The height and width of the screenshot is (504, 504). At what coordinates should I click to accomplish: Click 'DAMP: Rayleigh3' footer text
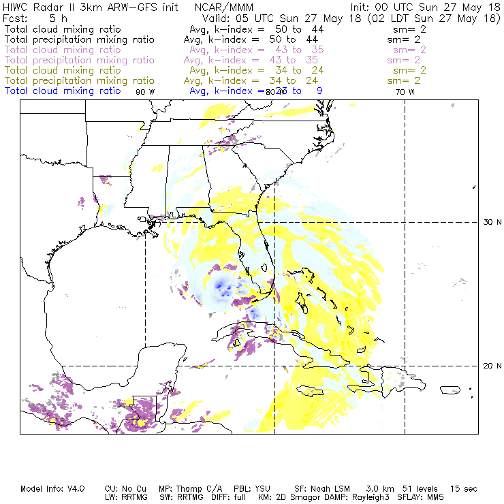point(357,497)
